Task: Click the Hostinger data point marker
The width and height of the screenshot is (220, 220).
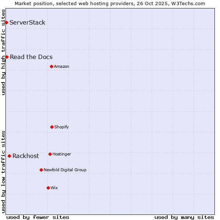Action: tap(50, 154)
